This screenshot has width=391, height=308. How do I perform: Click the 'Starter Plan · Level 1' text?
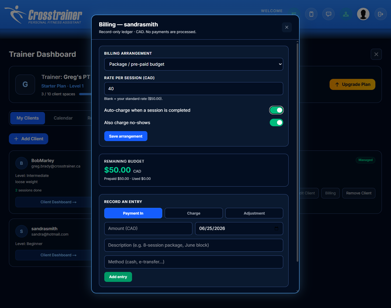coord(63,86)
